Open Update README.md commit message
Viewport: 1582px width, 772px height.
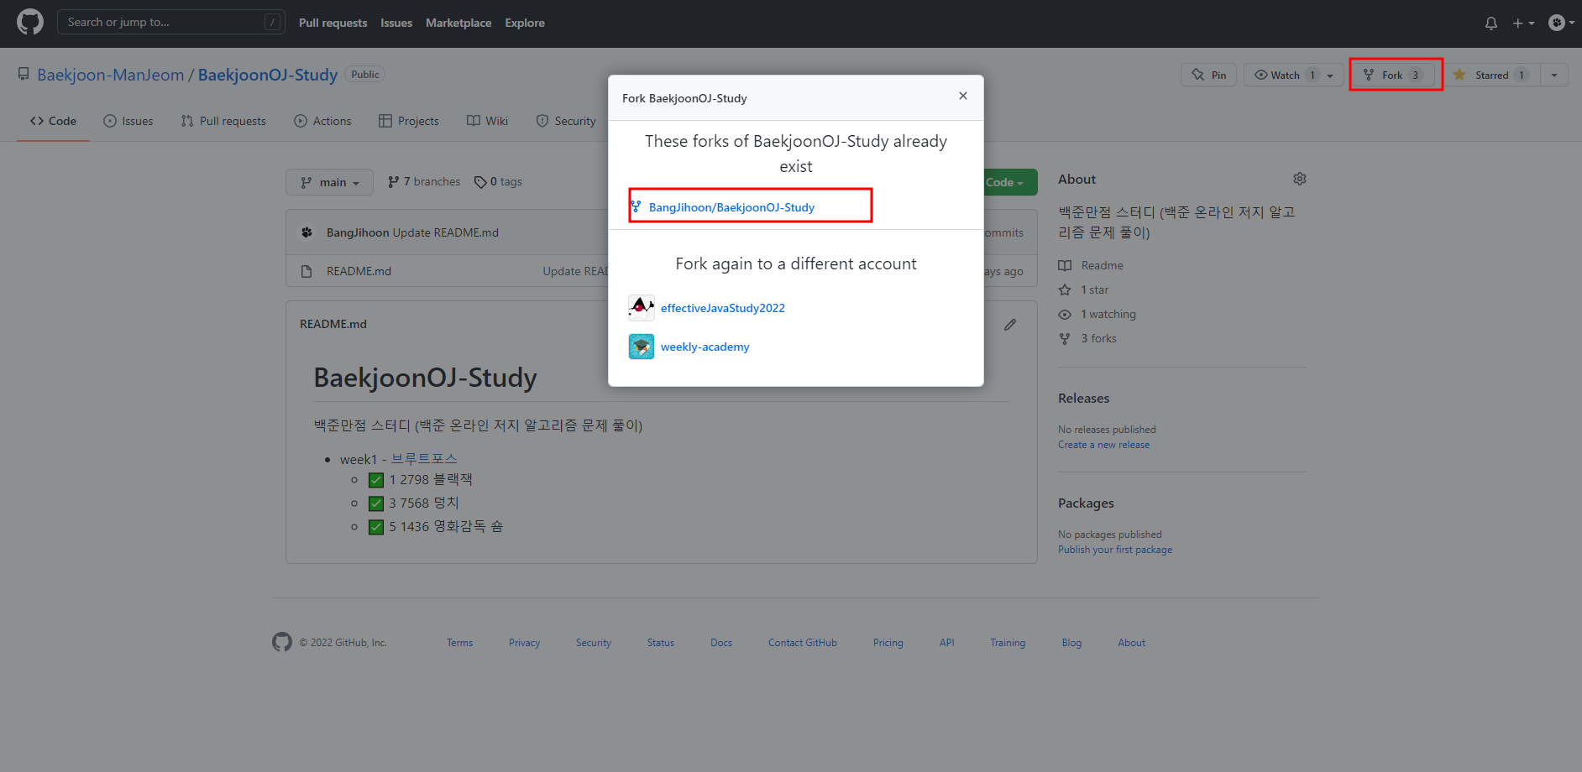pos(576,271)
